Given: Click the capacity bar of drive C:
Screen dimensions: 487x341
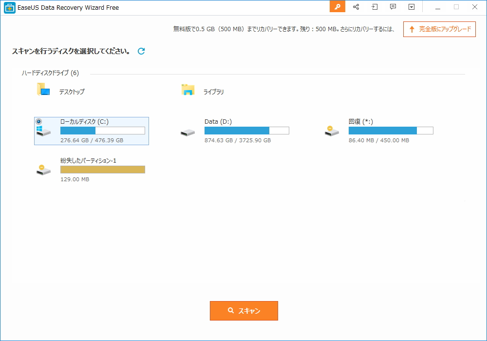Looking at the screenshot, I should 102,130.
